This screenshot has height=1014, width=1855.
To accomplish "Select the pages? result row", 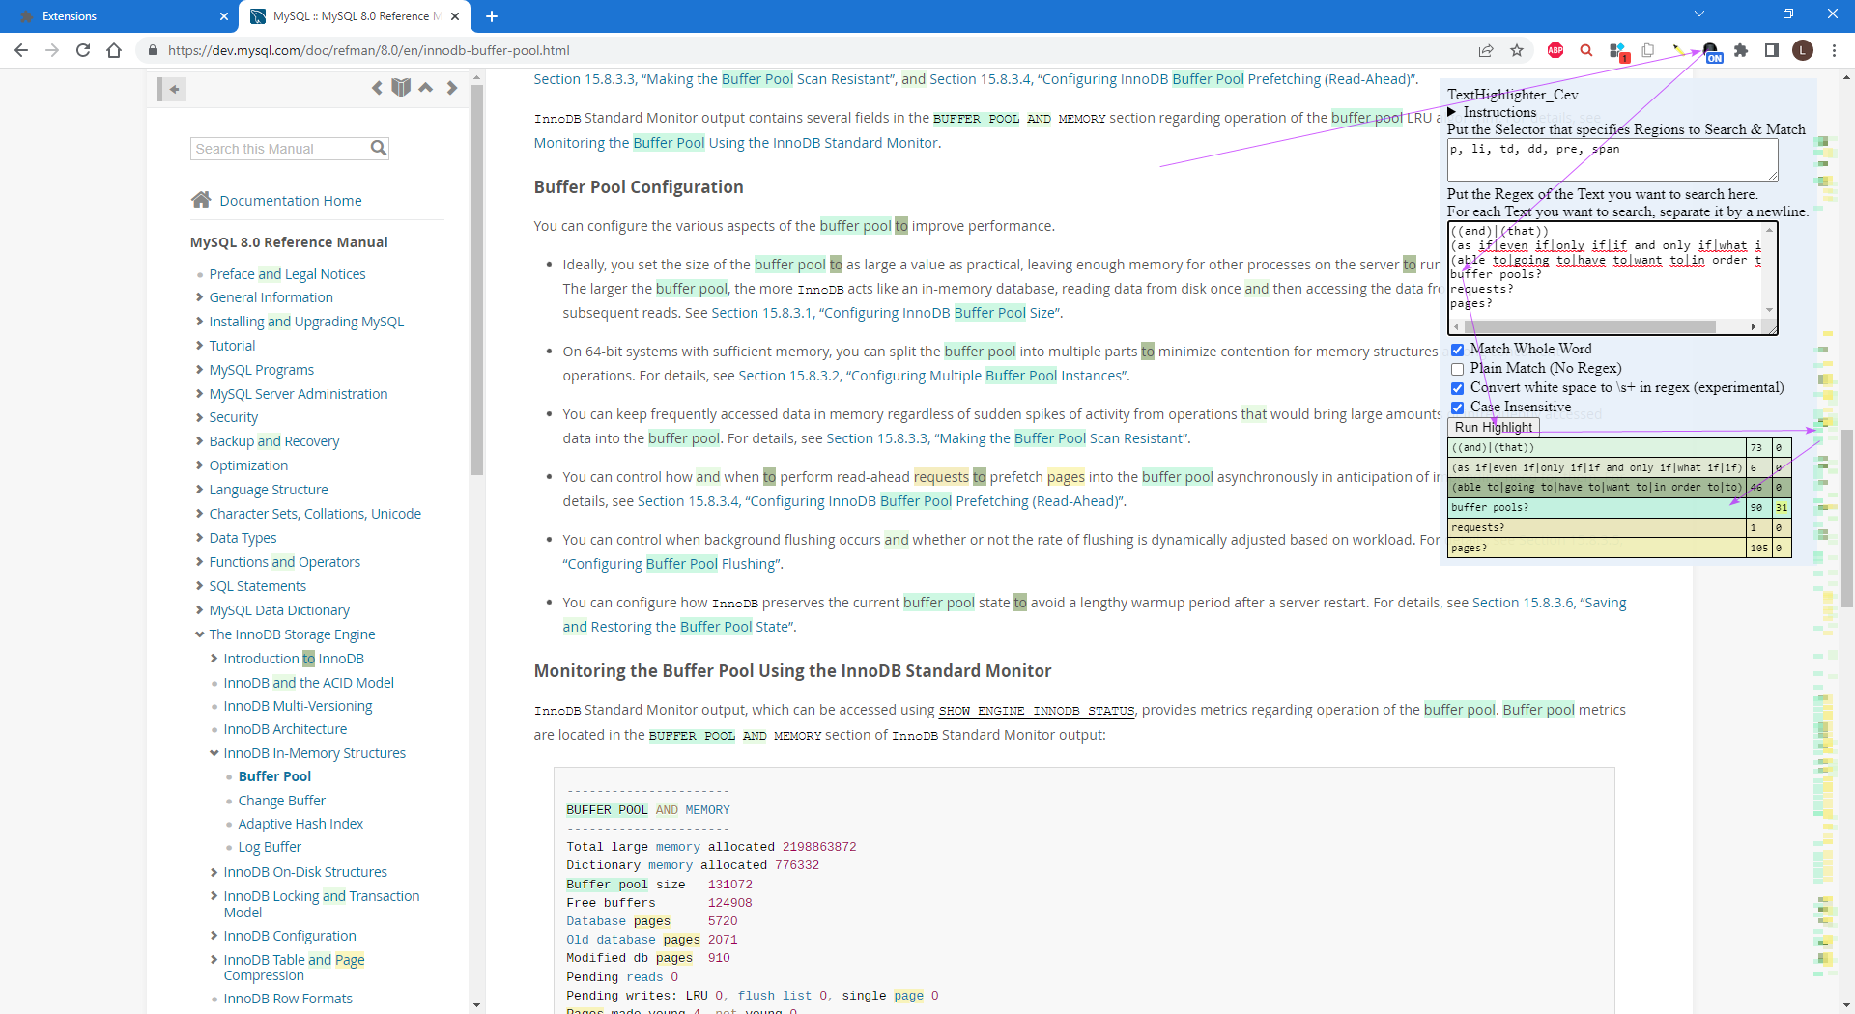I will click(1619, 548).
